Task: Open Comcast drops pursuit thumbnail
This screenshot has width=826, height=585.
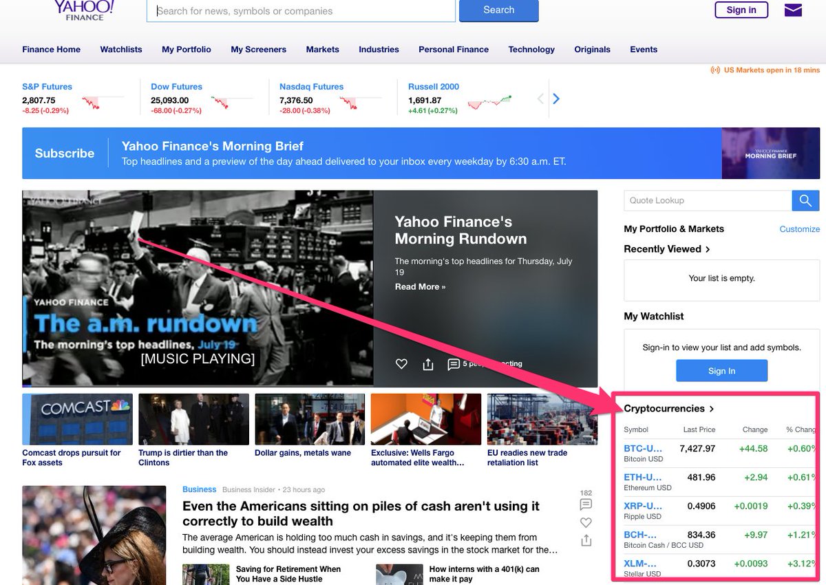Action: pos(76,419)
